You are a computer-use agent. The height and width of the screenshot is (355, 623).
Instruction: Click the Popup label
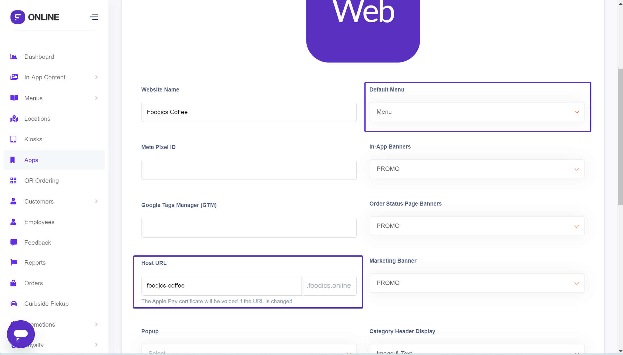pyautogui.click(x=150, y=331)
